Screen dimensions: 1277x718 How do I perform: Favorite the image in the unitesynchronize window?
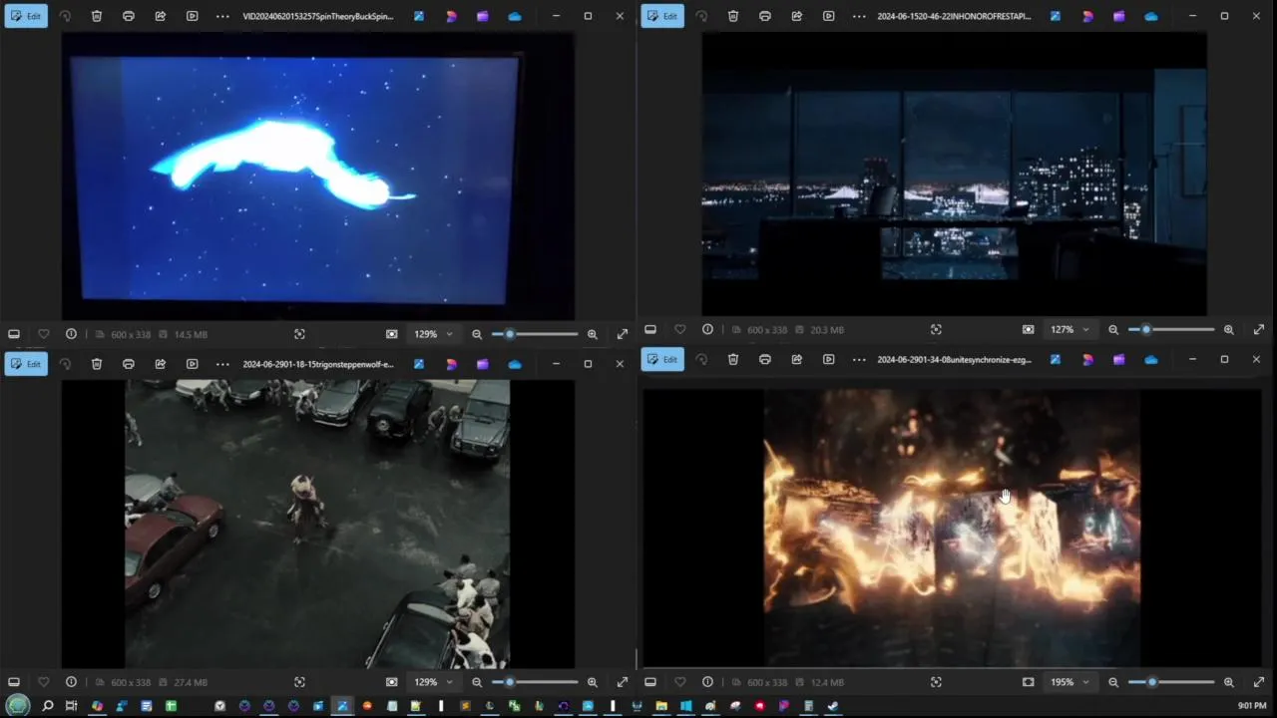point(679,682)
